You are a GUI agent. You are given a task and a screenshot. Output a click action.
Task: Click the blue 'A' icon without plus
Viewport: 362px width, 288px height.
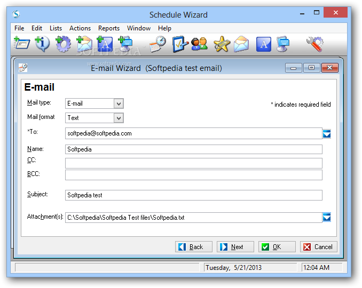(x=263, y=44)
